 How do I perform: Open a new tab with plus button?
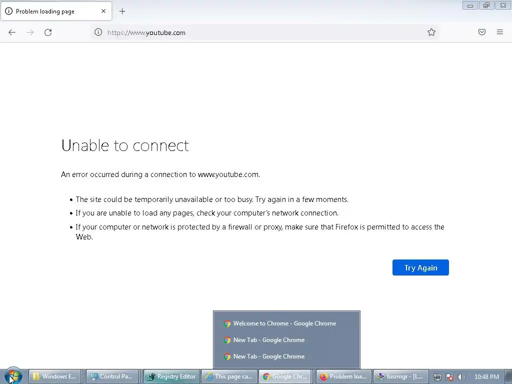(x=122, y=11)
